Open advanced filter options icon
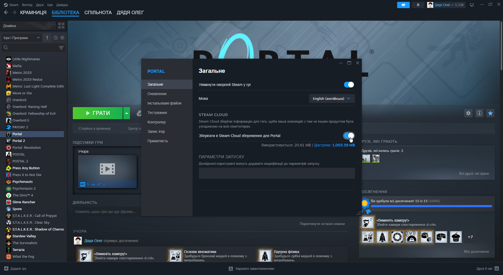Screen dimensions: 503x275 (61, 48)
